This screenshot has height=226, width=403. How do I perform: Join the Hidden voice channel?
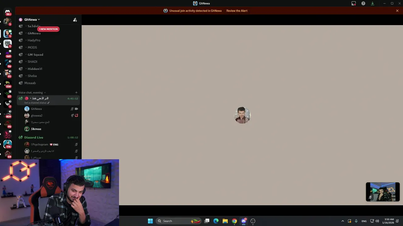[48, 69]
